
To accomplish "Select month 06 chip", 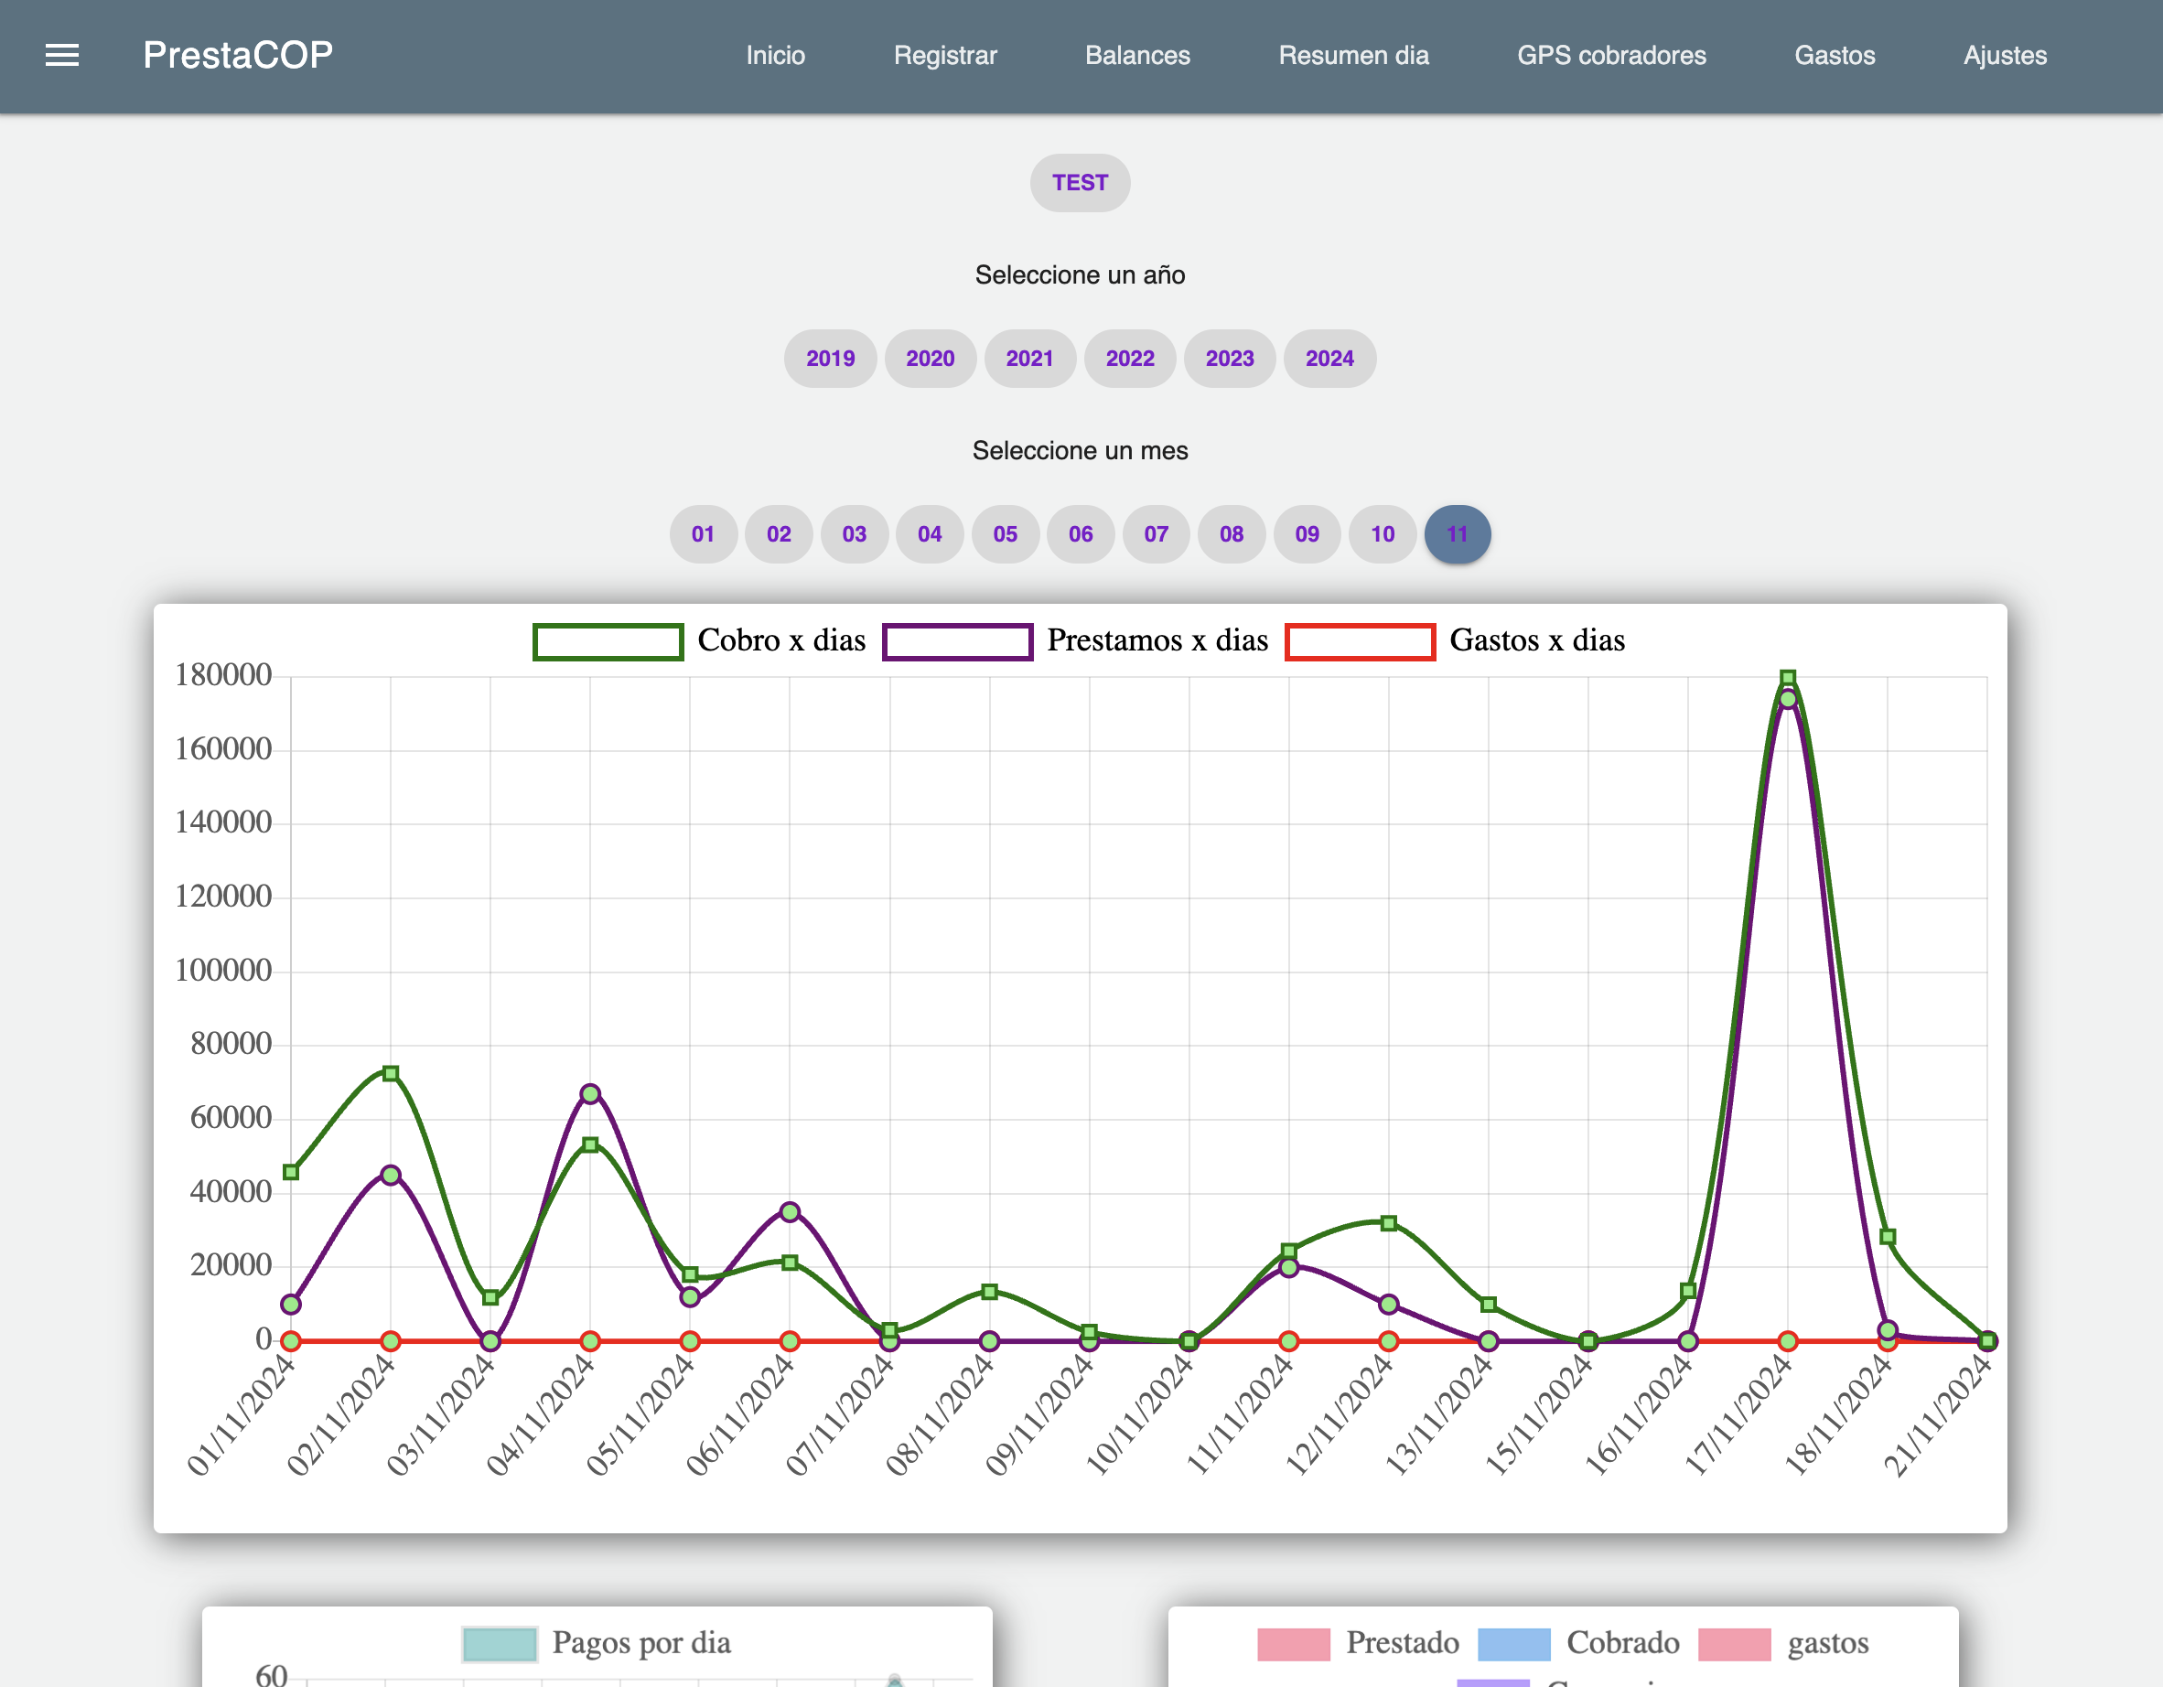I will [1080, 533].
